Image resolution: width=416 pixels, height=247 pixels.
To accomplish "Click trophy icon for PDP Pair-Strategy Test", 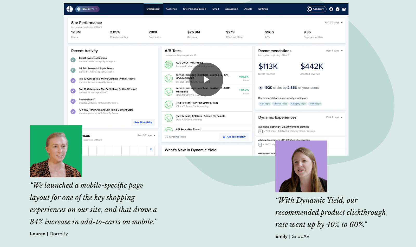I will (169, 105).
